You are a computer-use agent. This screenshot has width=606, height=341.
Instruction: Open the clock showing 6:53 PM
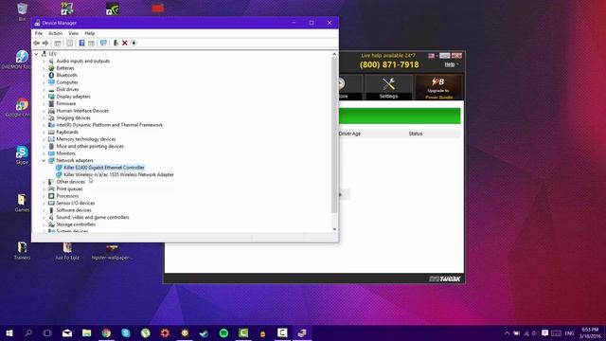[590, 332]
